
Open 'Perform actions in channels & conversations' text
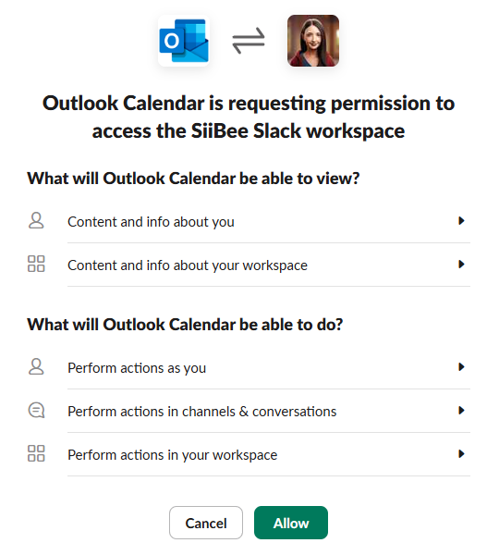[202, 412]
